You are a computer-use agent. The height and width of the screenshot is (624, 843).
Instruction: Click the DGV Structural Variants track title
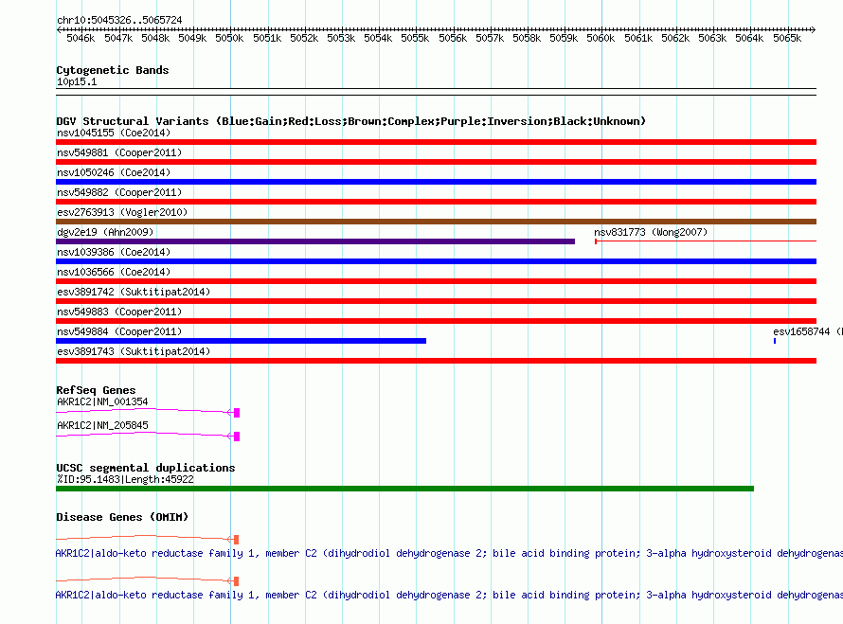351,121
